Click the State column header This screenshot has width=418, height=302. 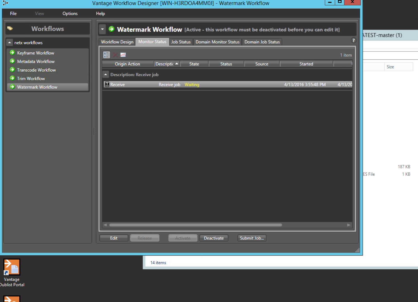point(194,64)
